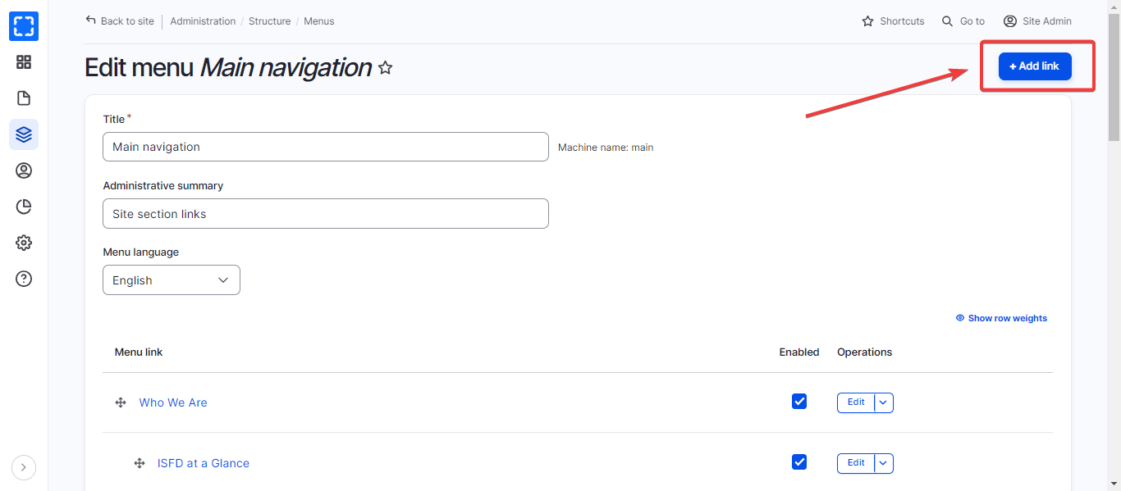Click the Drupal logo icon in sidebar
The width and height of the screenshot is (1121, 491).
(24, 26)
